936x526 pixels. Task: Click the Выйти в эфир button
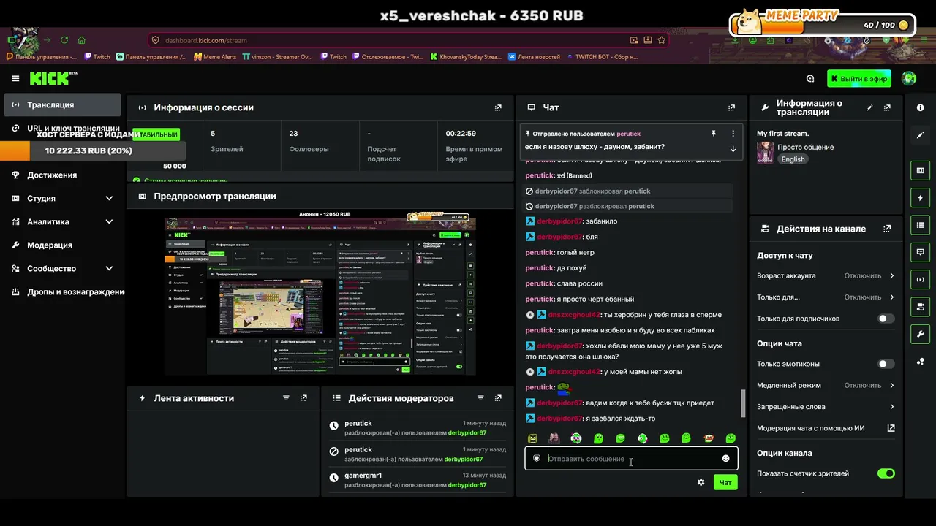click(859, 78)
